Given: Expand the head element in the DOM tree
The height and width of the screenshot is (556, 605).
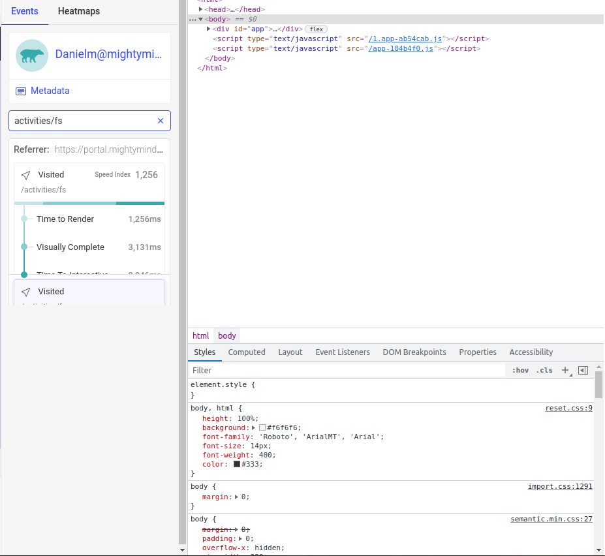Looking at the screenshot, I should click(x=200, y=9).
